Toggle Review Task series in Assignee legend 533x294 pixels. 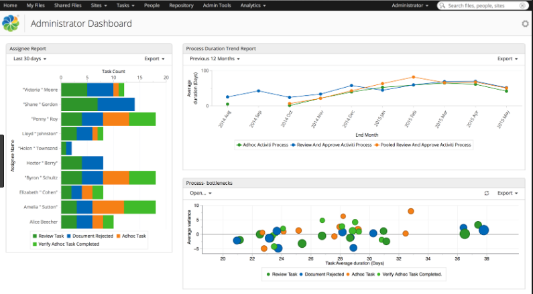48,236
